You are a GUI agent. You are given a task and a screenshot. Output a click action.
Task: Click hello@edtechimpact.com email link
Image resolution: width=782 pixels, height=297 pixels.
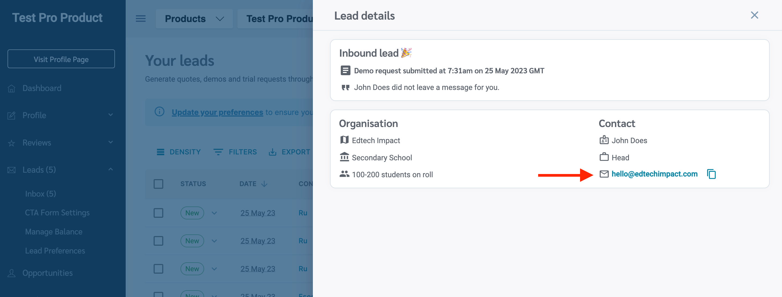[x=654, y=174]
